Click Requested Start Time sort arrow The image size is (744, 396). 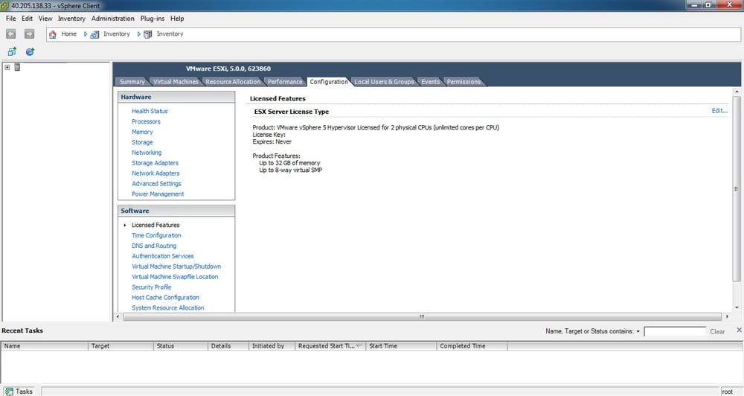coord(359,345)
